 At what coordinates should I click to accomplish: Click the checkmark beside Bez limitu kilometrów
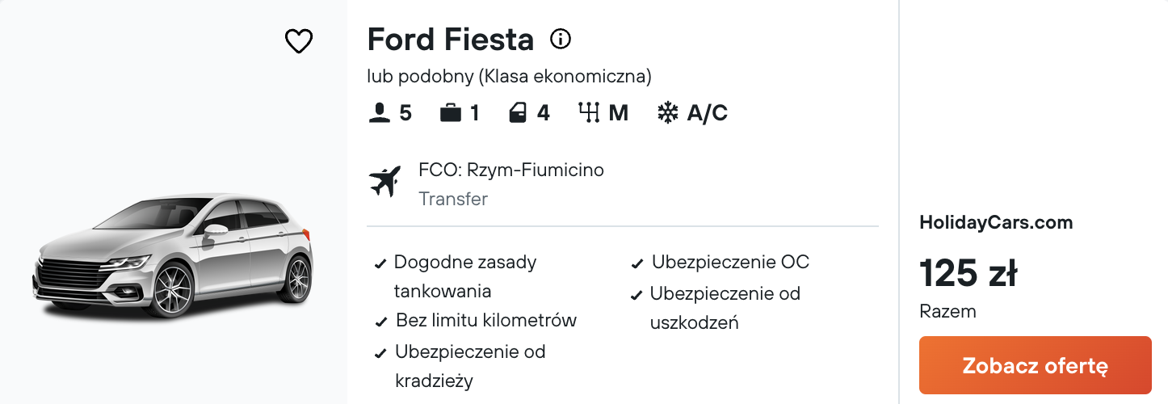click(380, 322)
